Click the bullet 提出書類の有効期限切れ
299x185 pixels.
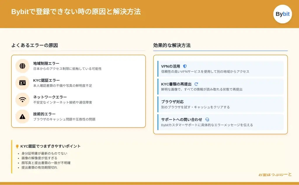[39, 167]
